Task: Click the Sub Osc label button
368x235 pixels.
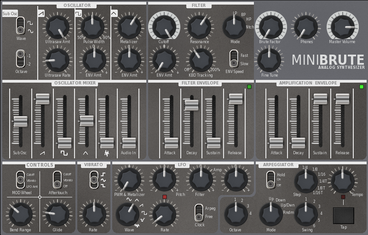Action: [10, 14]
